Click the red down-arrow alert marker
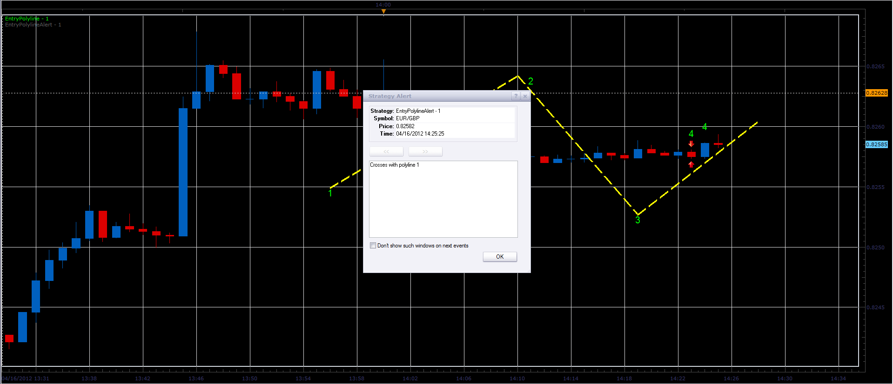Screen dimensions: 893x384 [691, 144]
